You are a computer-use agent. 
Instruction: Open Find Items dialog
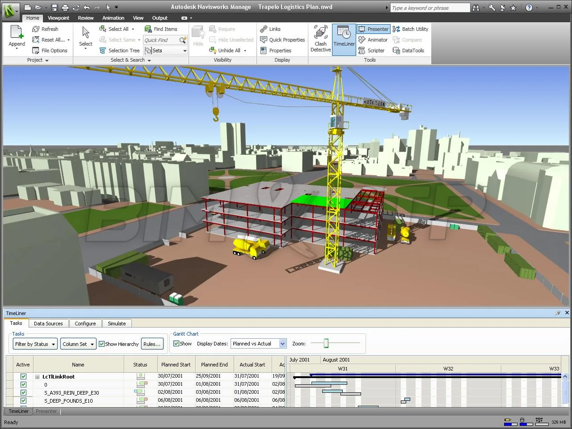(x=161, y=29)
